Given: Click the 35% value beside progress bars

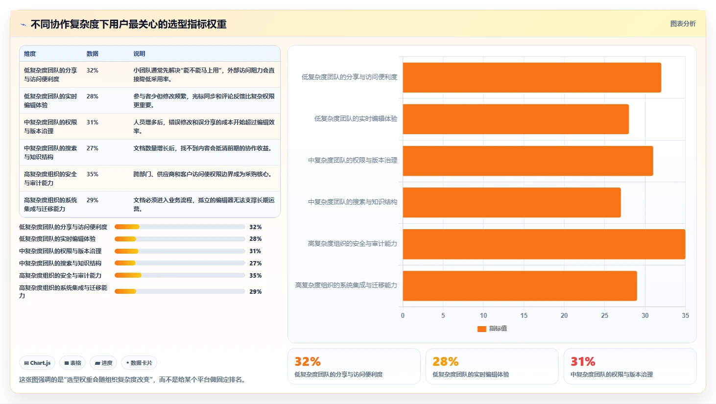Looking at the screenshot, I should [x=256, y=276].
